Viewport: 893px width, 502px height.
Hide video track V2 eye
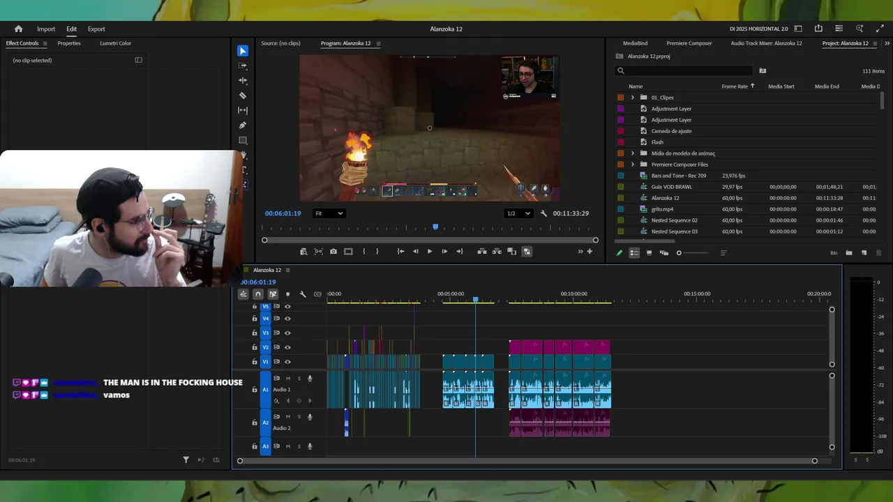287,347
